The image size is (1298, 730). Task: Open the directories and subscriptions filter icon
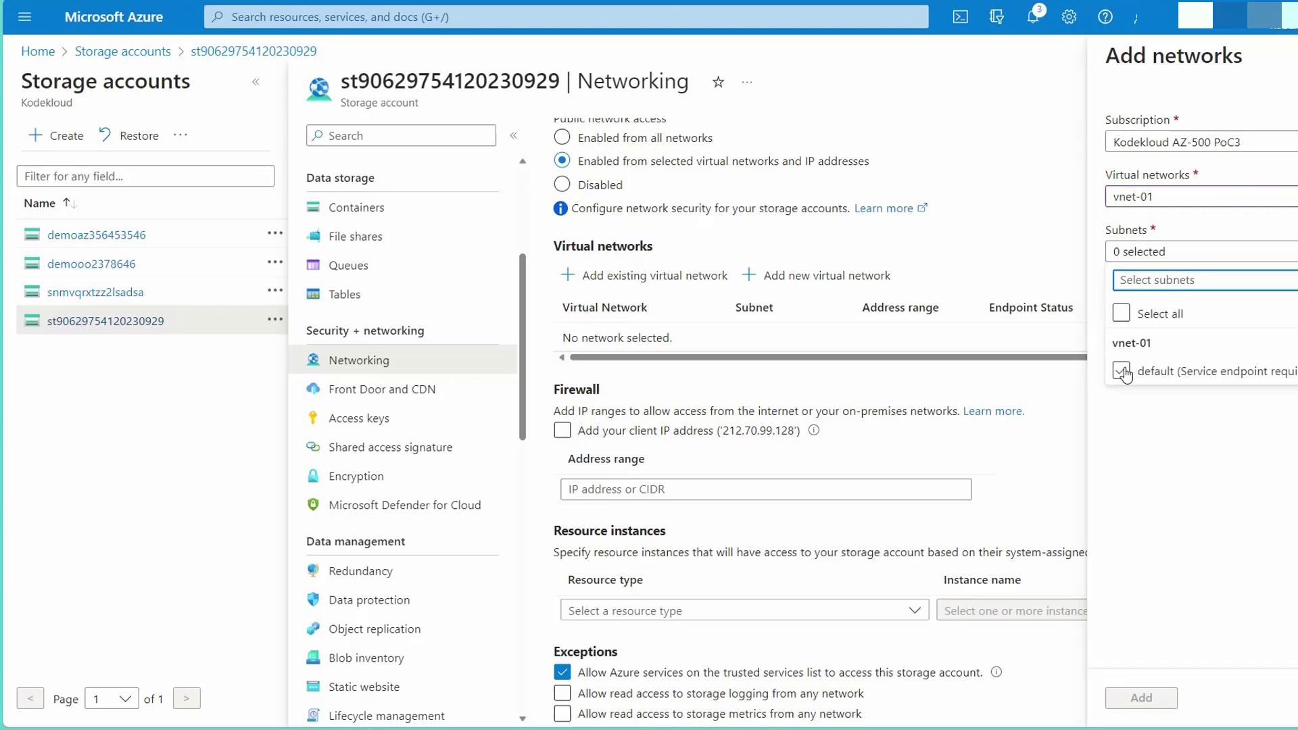[996, 17]
